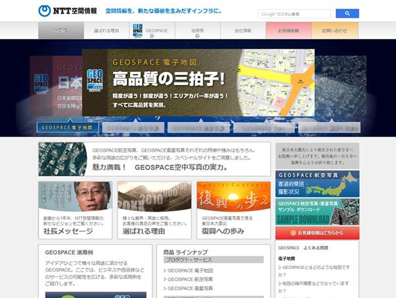Select the second carousel tab

tap(133, 127)
